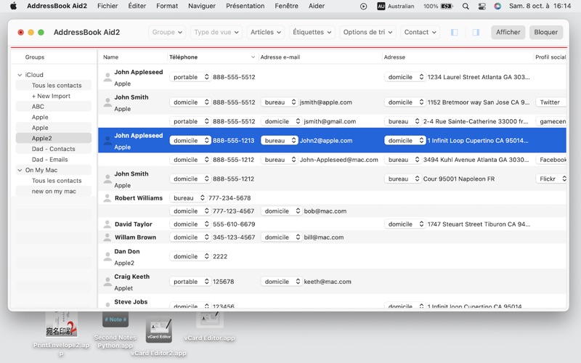The height and width of the screenshot is (363, 581).
Task: Click the David Taylor contact avatar
Action: 107,224
